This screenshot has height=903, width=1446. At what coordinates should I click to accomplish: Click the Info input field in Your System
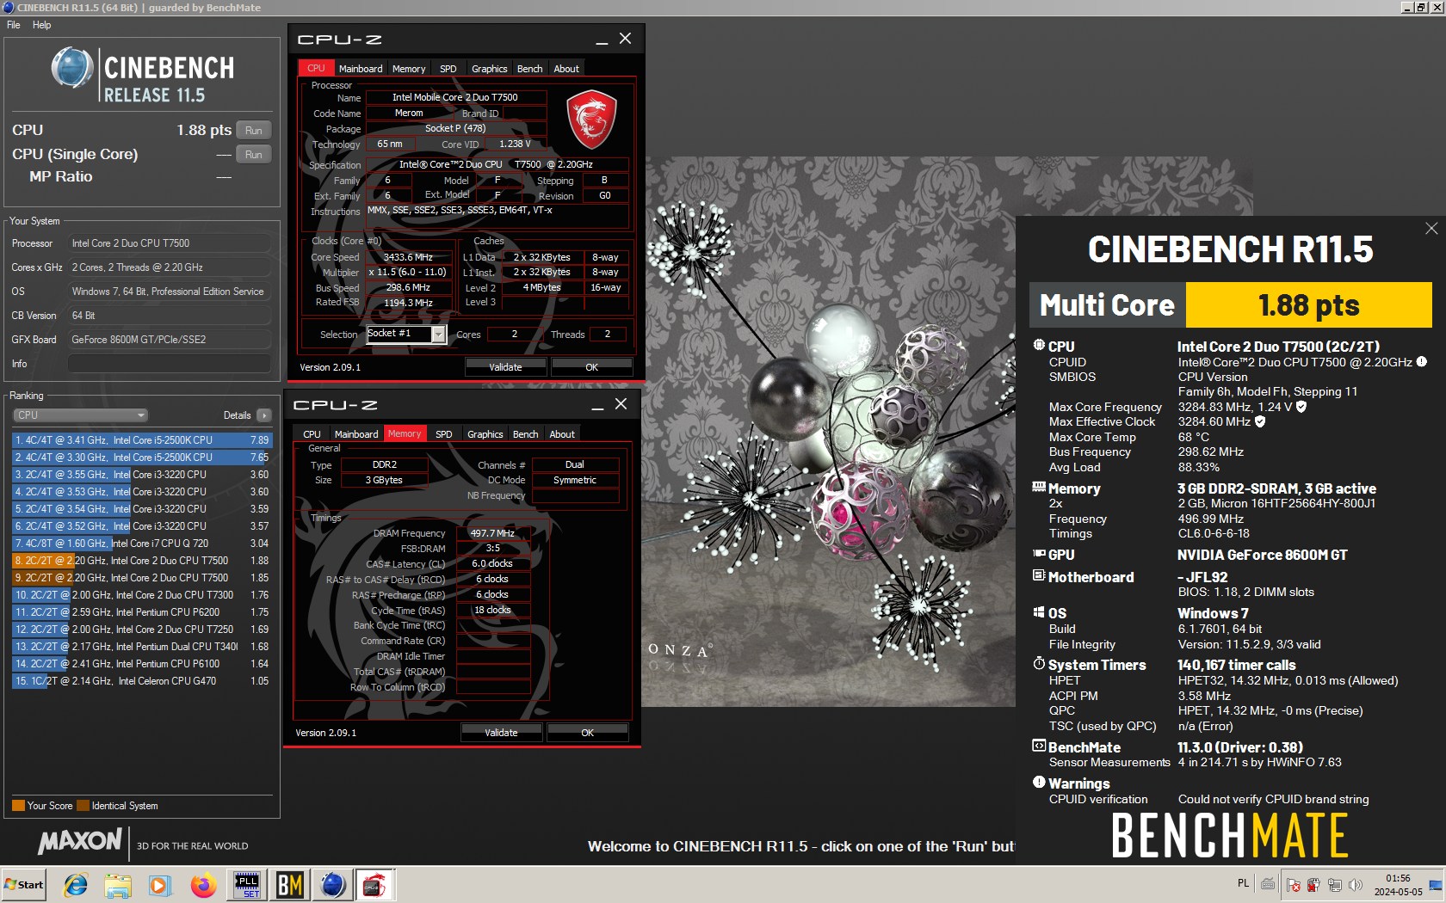pyautogui.click(x=169, y=364)
